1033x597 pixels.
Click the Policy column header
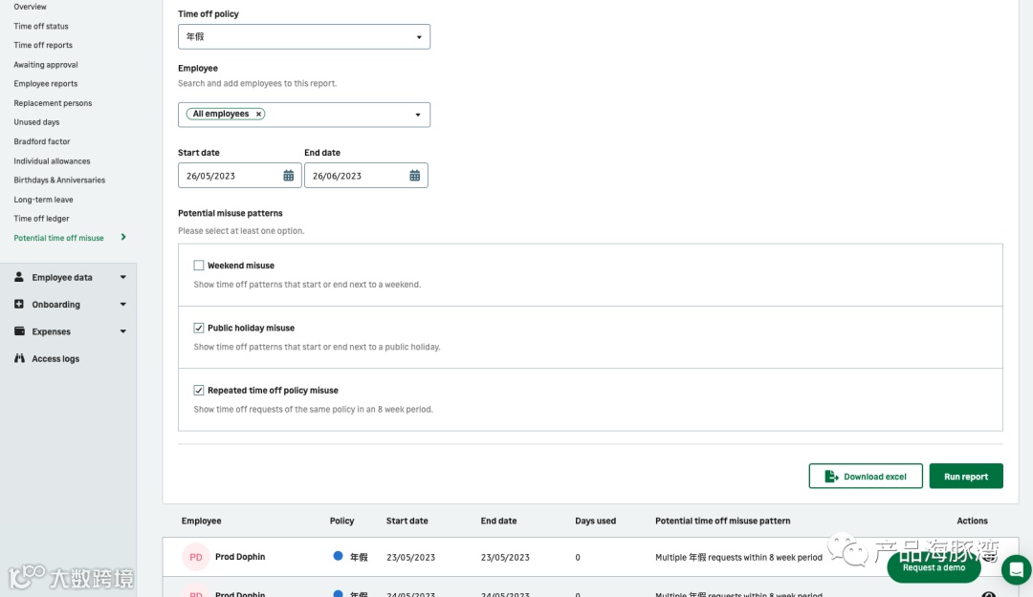pos(341,521)
